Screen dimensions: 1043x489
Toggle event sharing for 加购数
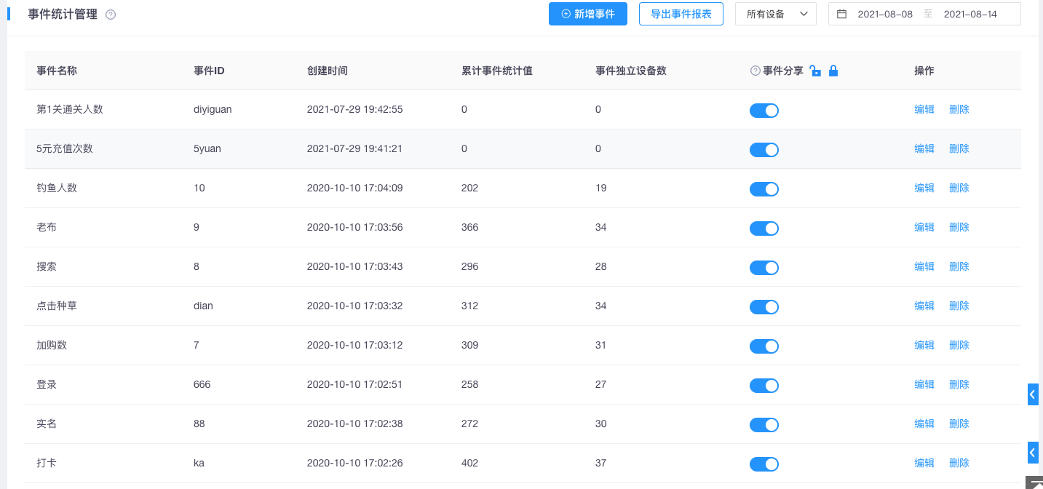[x=764, y=346]
